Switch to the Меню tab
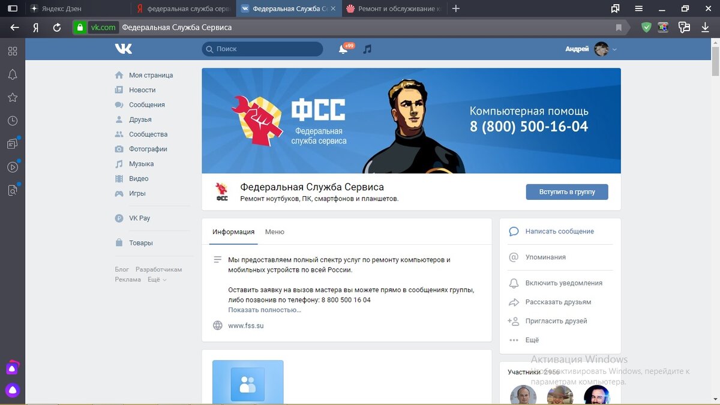720x405 pixels. [275, 232]
